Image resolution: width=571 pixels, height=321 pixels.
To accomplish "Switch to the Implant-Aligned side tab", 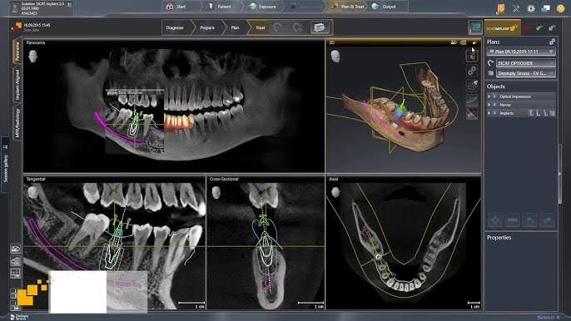I will coord(17,85).
